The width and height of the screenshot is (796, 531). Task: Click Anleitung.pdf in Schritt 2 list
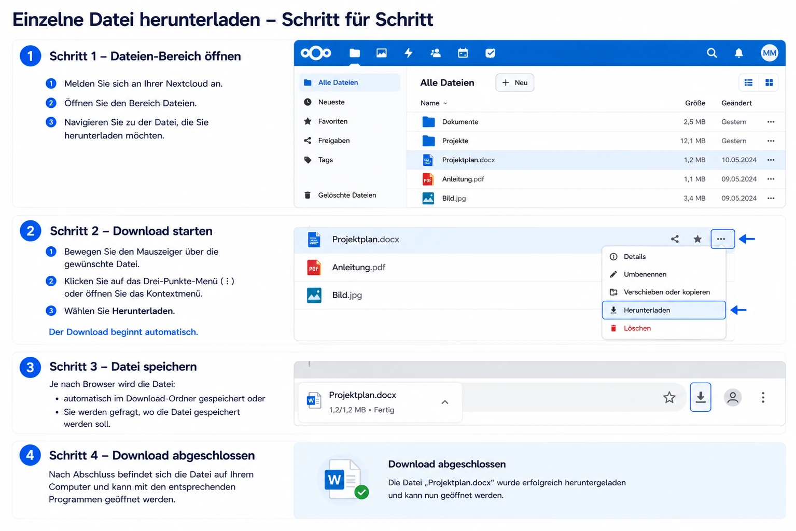click(359, 268)
